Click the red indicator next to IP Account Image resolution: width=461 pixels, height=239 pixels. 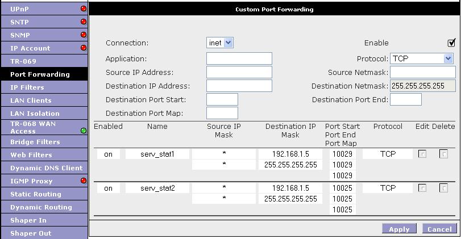pyautogui.click(x=84, y=48)
